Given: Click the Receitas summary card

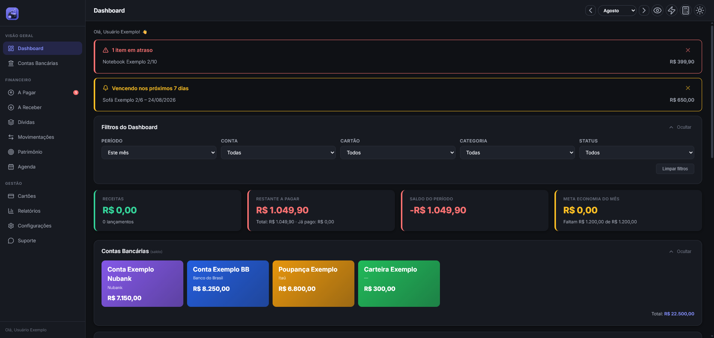Looking at the screenshot, I should (x=168, y=210).
